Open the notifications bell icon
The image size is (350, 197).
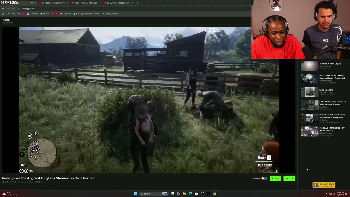point(346,194)
